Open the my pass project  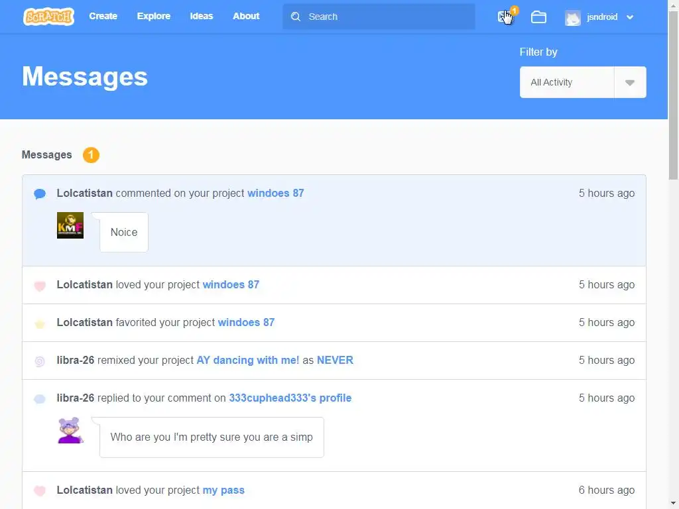(223, 490)
